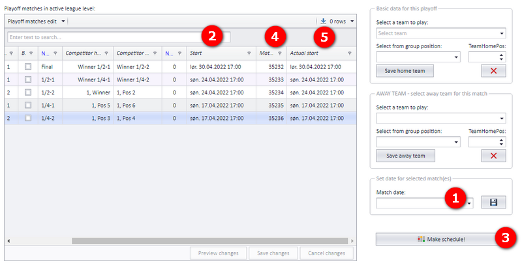Screen dimensions: 522x267
Task: Select the cell 1, Winner
Action: pyautogui.click(x=88, y=92)
